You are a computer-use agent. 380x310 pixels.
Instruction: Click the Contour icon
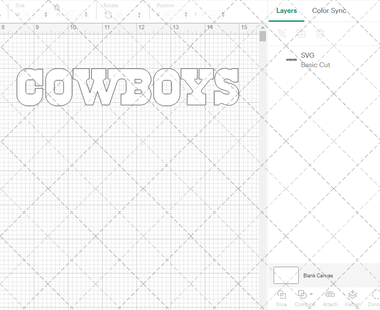pos(375,295)
